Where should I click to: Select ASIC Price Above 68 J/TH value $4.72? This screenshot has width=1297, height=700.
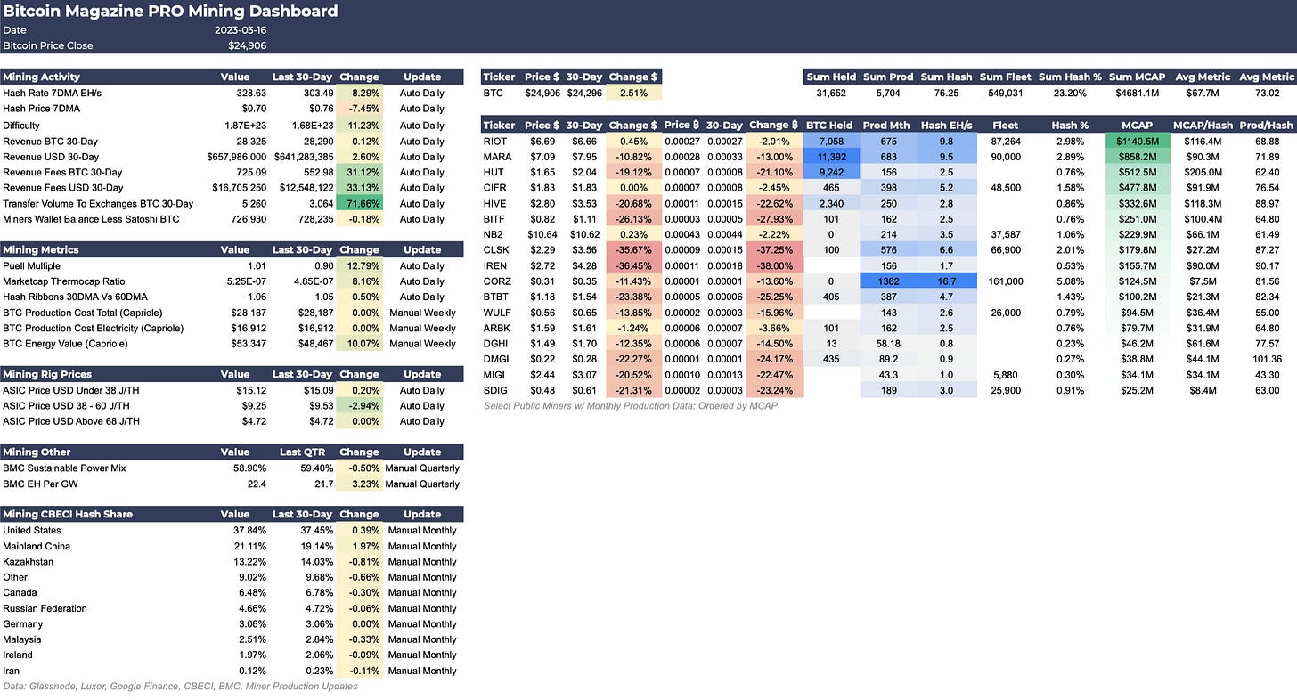coord(253,421)
